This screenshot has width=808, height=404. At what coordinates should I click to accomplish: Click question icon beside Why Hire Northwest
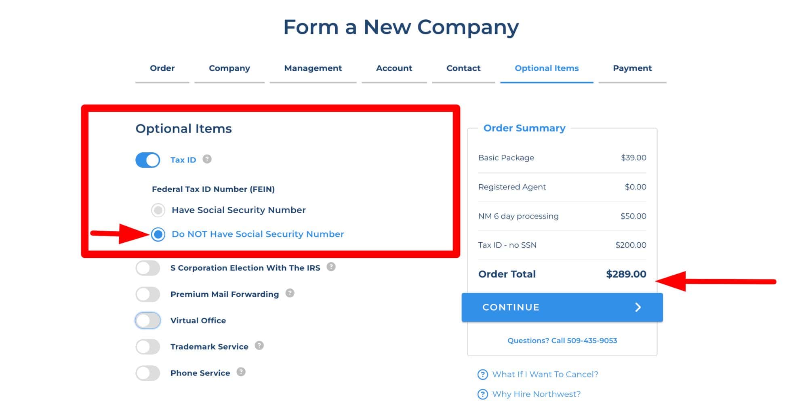coord(482,394)
